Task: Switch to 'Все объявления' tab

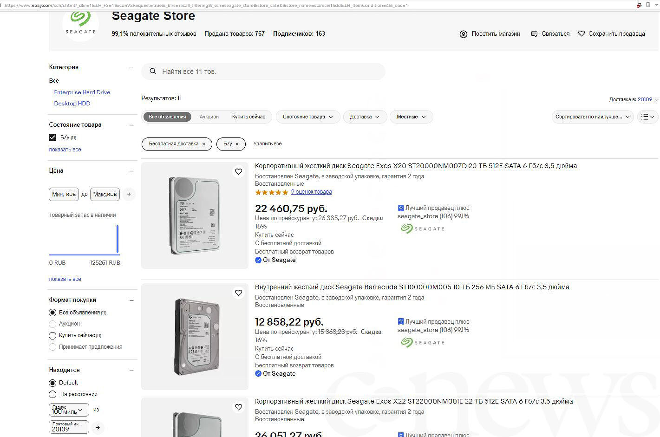Action: click(167, 117)
